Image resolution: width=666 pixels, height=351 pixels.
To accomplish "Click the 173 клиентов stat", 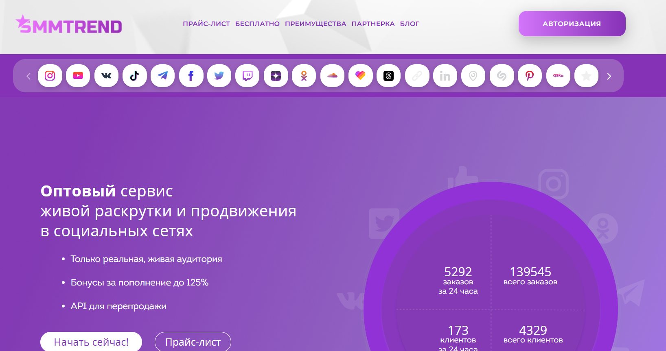I will [x=458, y=337].
